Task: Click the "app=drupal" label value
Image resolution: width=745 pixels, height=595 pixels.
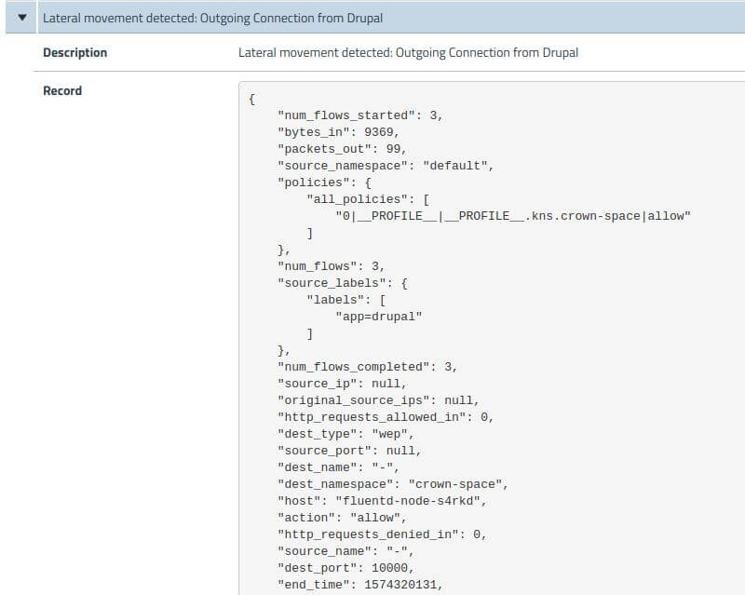Action: click(x=379, y=317)
